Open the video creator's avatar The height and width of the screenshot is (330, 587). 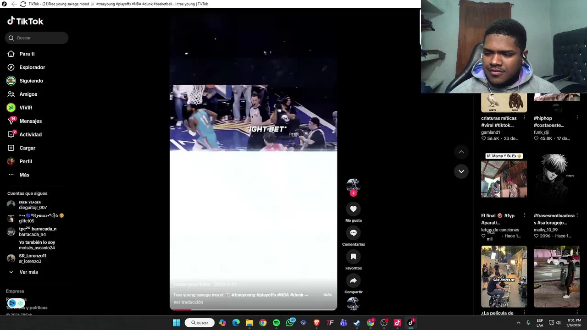coord(353,185)
